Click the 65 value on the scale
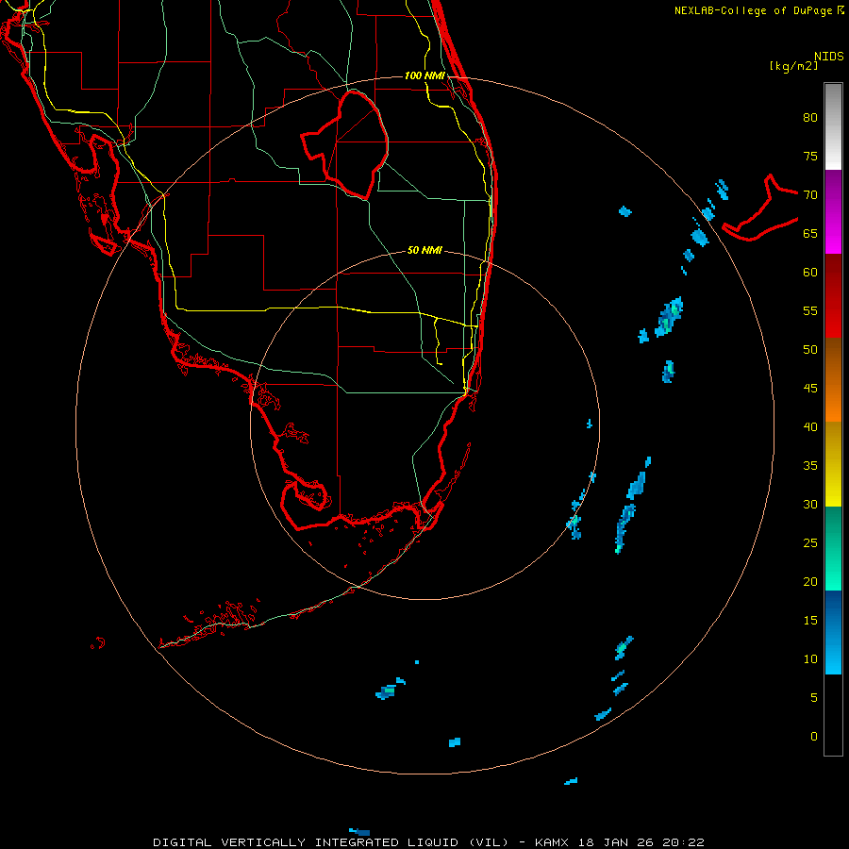 tap(810, 234)
